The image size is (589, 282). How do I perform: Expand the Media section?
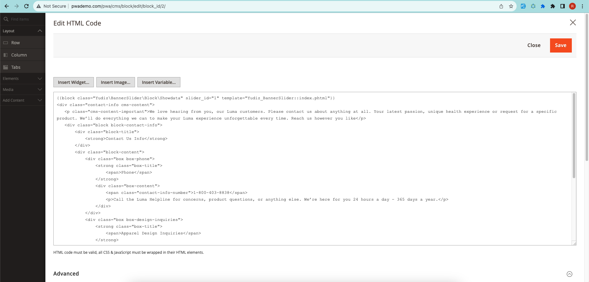(x=23, y=89)
